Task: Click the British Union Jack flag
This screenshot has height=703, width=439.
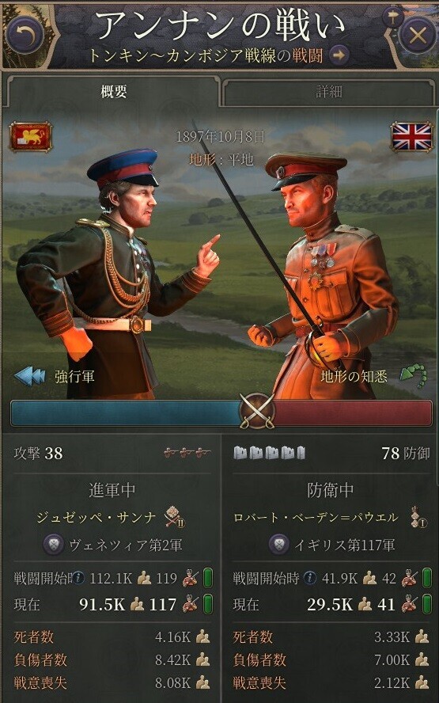Action: click(x=411, y=136)
